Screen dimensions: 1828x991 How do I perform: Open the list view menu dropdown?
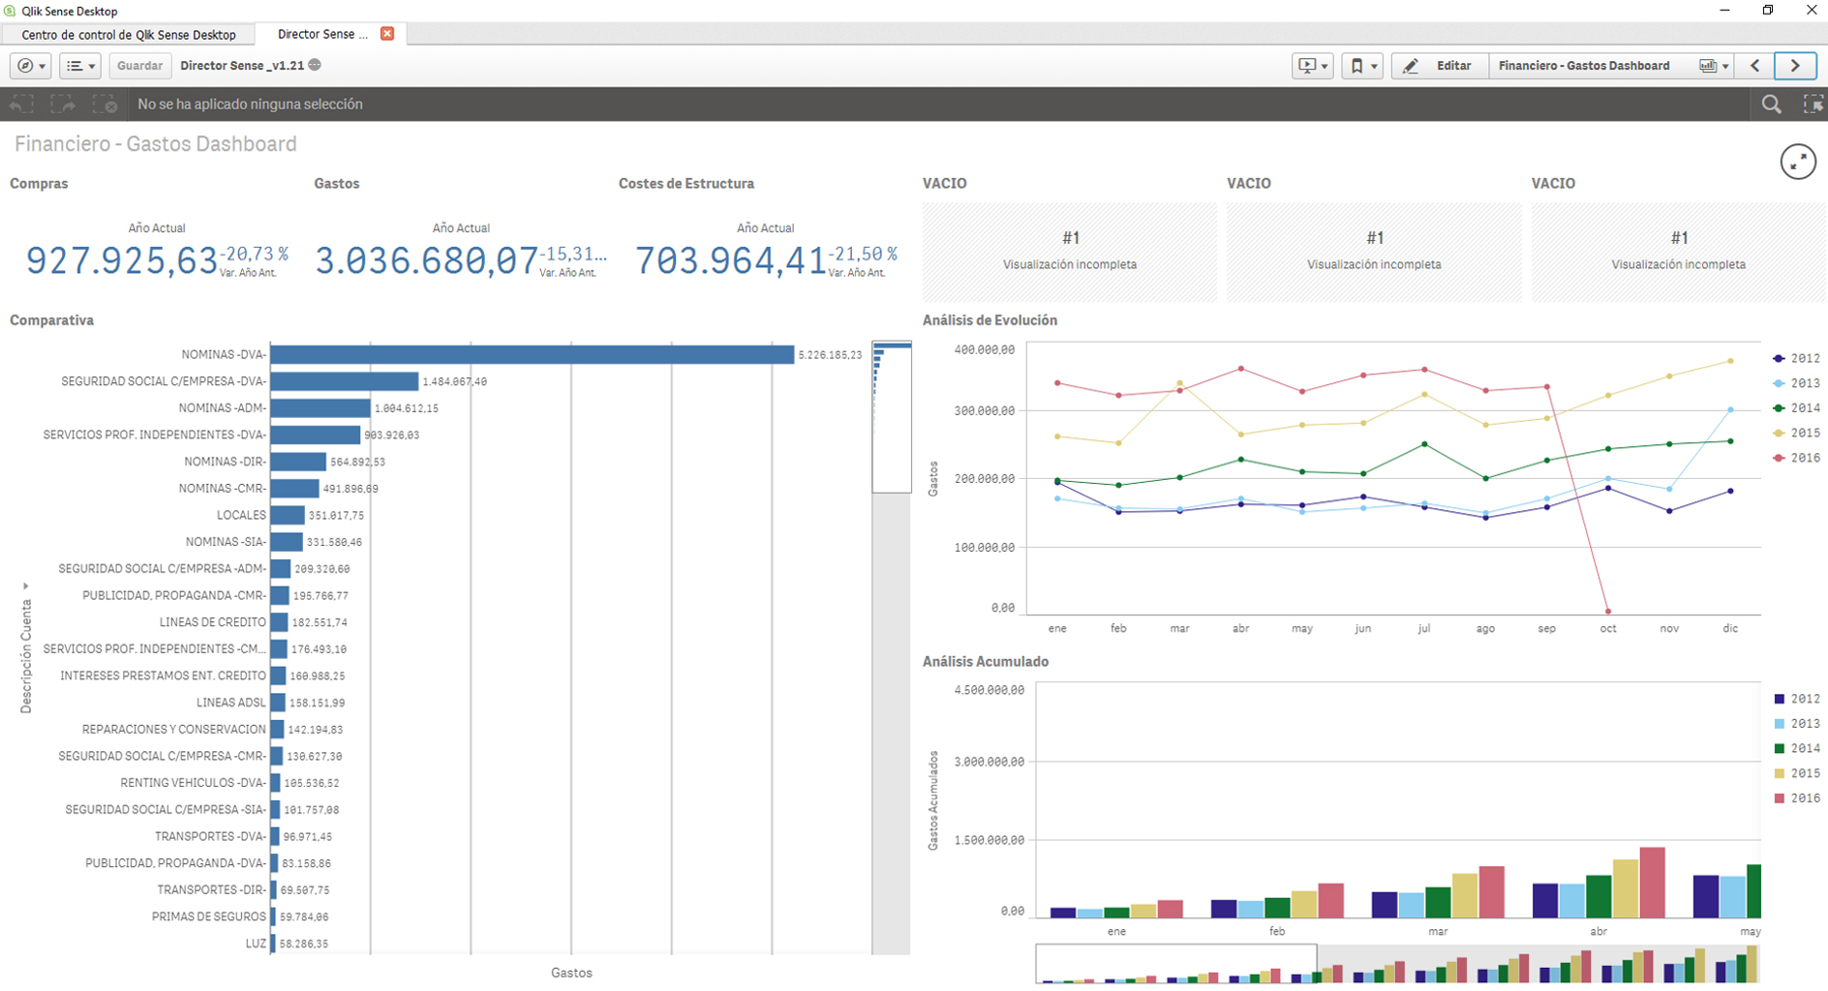click(80, 66)
